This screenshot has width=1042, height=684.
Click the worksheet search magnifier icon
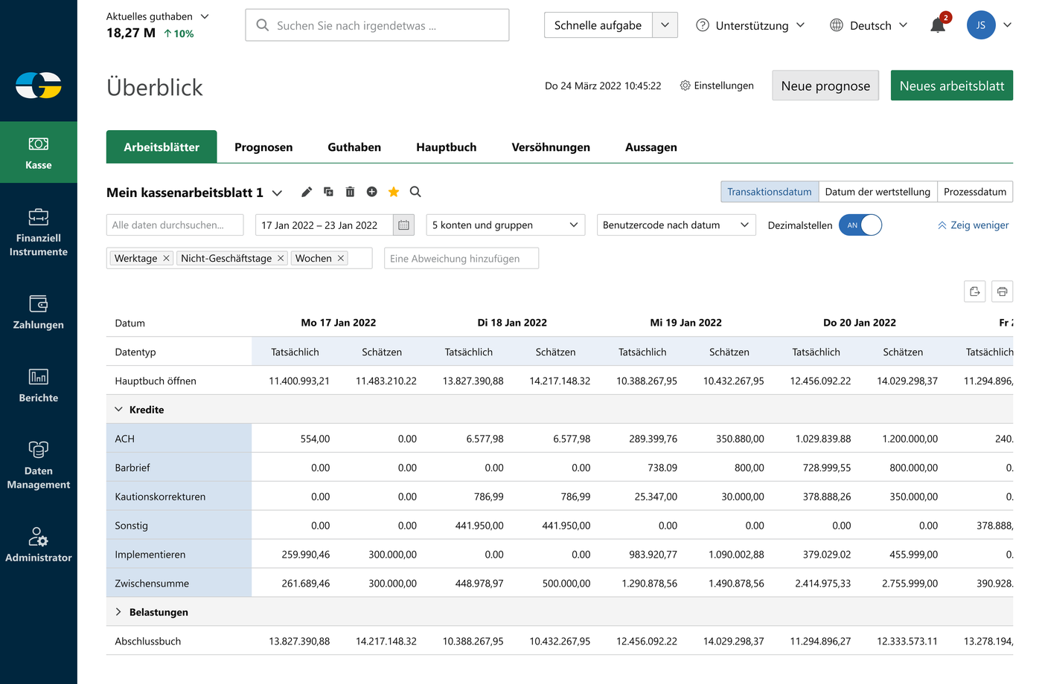click(415, 192)
